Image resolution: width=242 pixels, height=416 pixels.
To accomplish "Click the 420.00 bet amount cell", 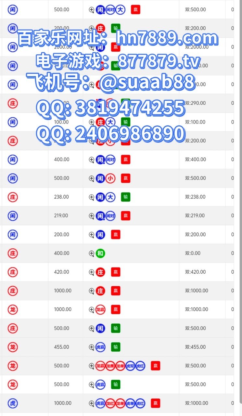I will 61,272.
